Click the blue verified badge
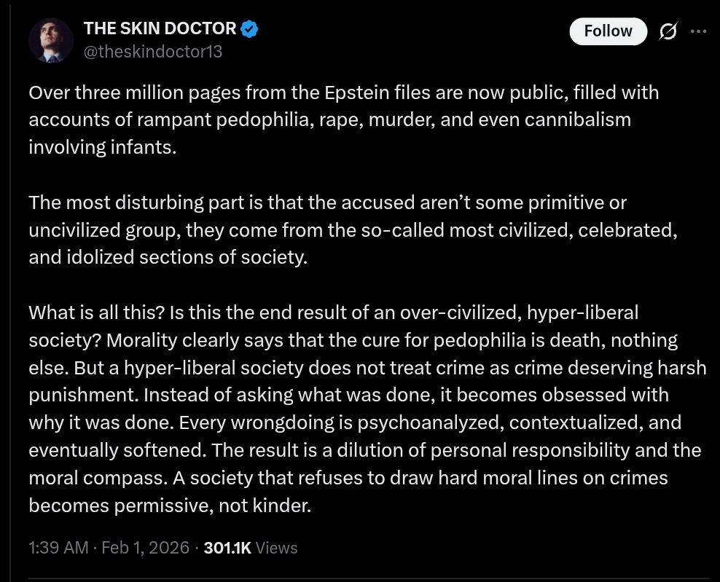Image resolution: width=720 pixels, height=582 pixels. (249, 29)
